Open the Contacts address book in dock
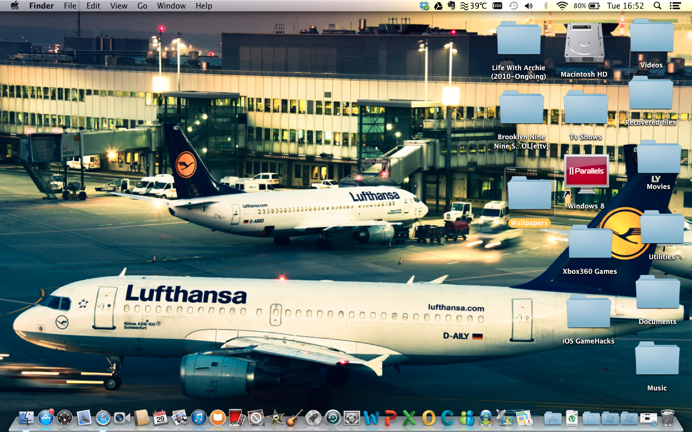Screen dimensions: 692x432 point(141,417)
